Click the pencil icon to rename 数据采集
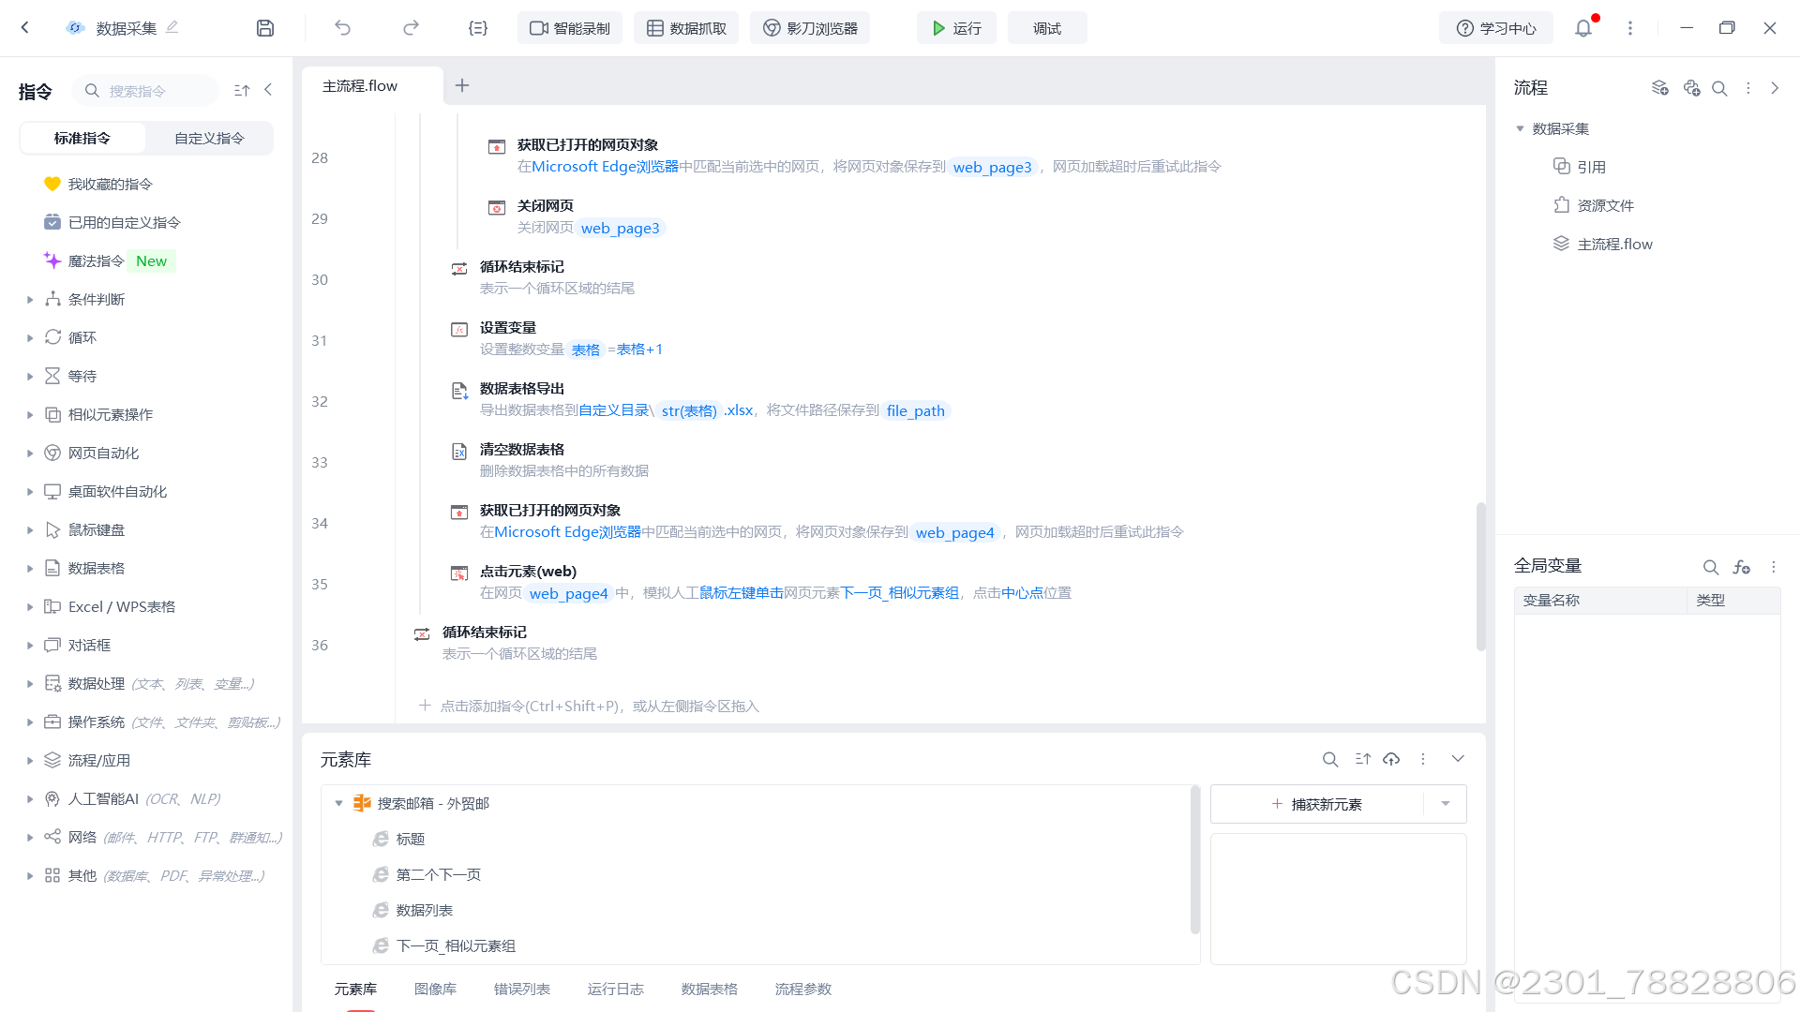The image size is (1800, 1012). pos(172,27)
